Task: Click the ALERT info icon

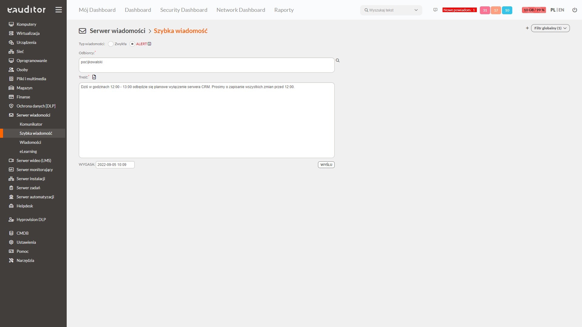Action: pyautogui.click(x=149, y=44)
